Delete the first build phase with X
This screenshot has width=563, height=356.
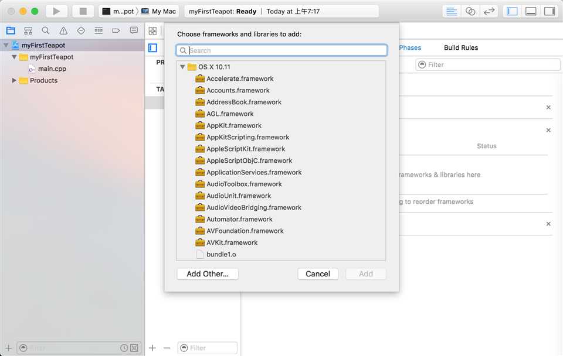(548, 107)
